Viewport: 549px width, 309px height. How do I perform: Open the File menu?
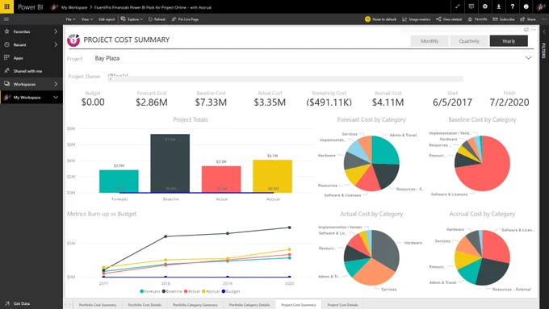point(70,19)
